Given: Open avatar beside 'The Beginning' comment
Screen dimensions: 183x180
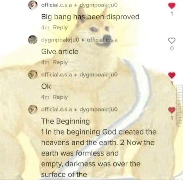Looking at the screenshot, I should coord(33,109).
